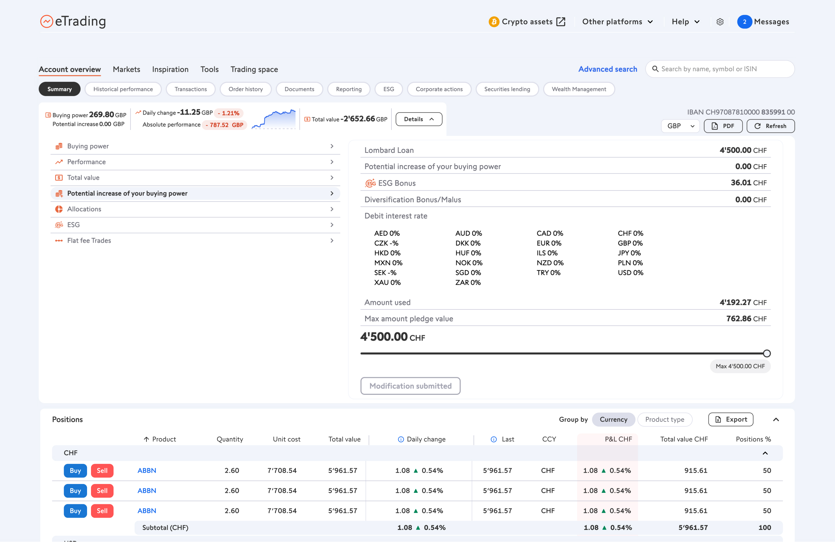Switch to the Markets tab

(x=126, y=69)
